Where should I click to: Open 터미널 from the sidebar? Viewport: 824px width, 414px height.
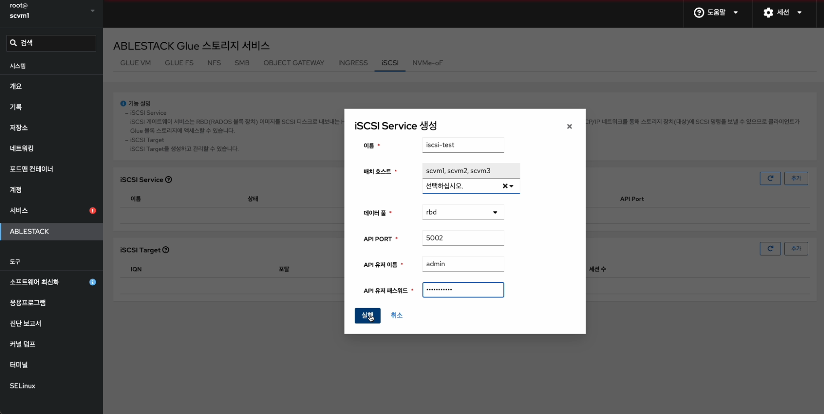[19, 365]
